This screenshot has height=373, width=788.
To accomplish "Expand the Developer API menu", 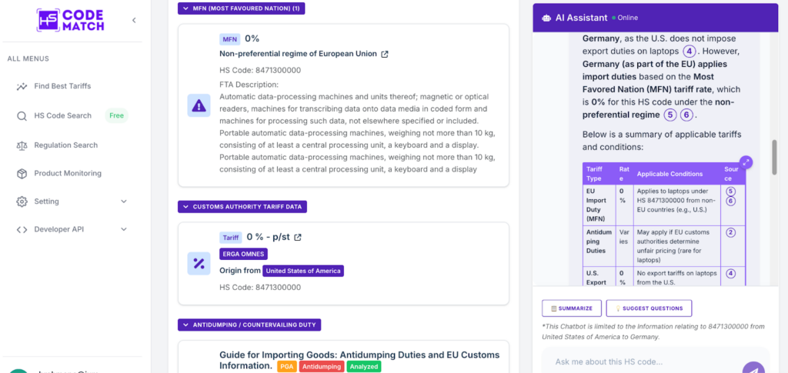I will click(123, 229).
